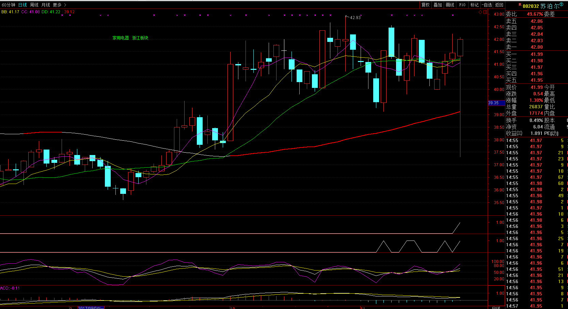Click the 外盘 value 17174
The image size is (568, 309).
click(x=536, y=113)
